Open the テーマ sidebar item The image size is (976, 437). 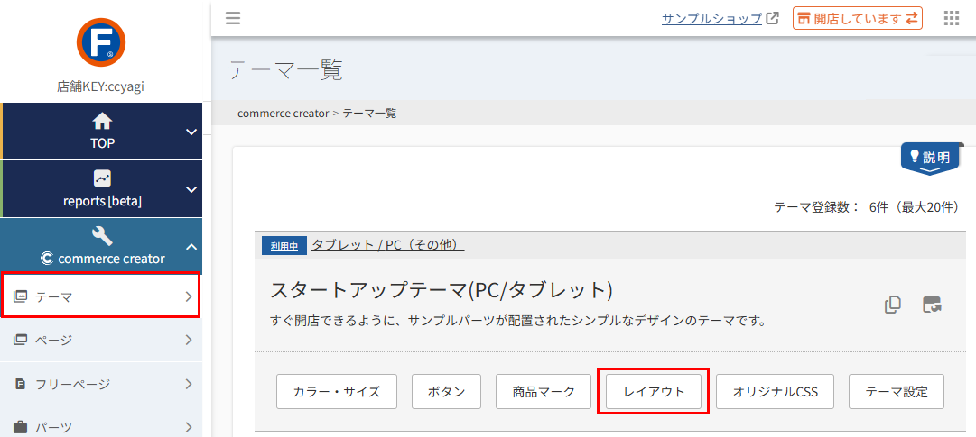coord(100,296)
